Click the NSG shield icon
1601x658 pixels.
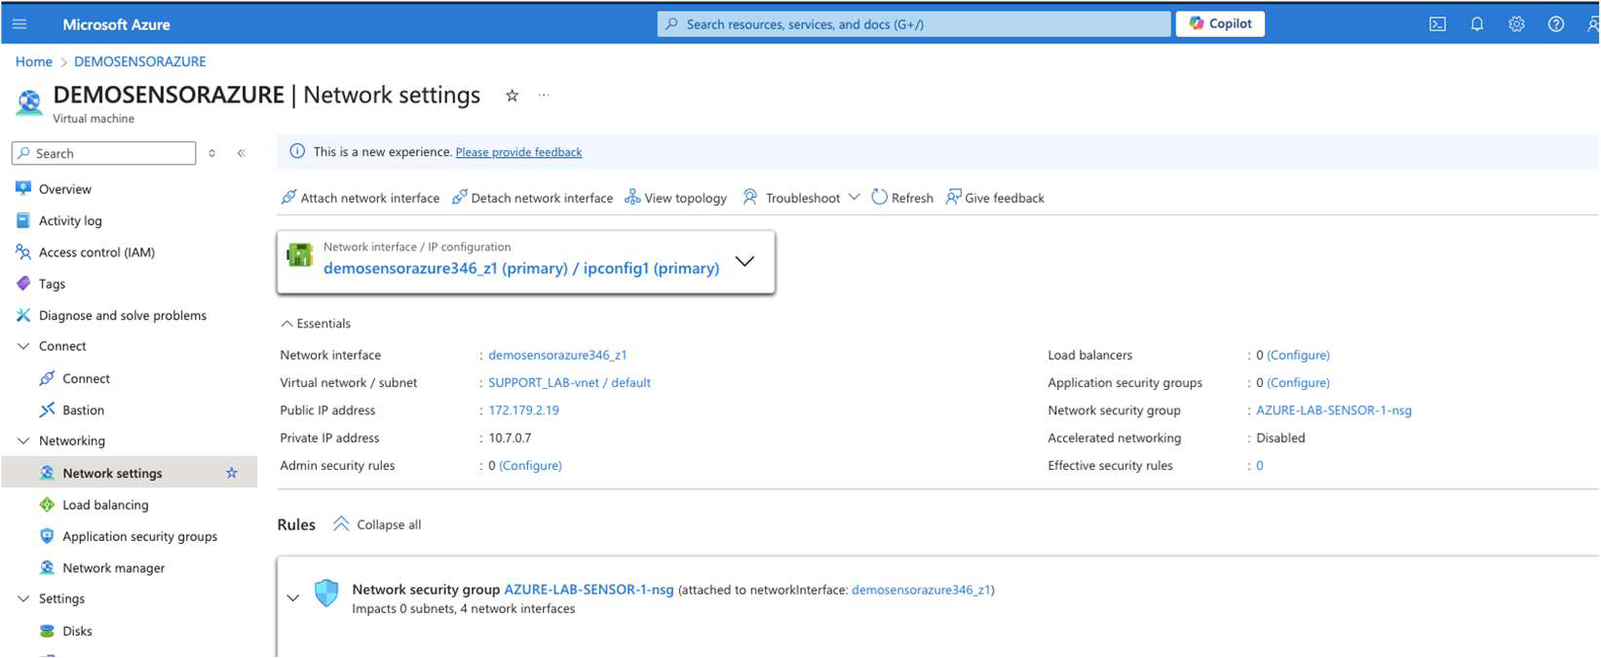[326, 593]
